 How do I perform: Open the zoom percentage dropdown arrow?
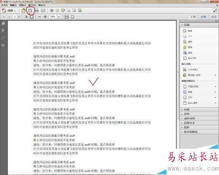59,17
